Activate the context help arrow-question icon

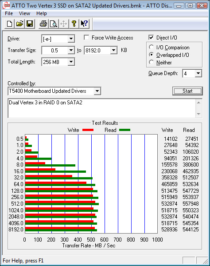84,24
